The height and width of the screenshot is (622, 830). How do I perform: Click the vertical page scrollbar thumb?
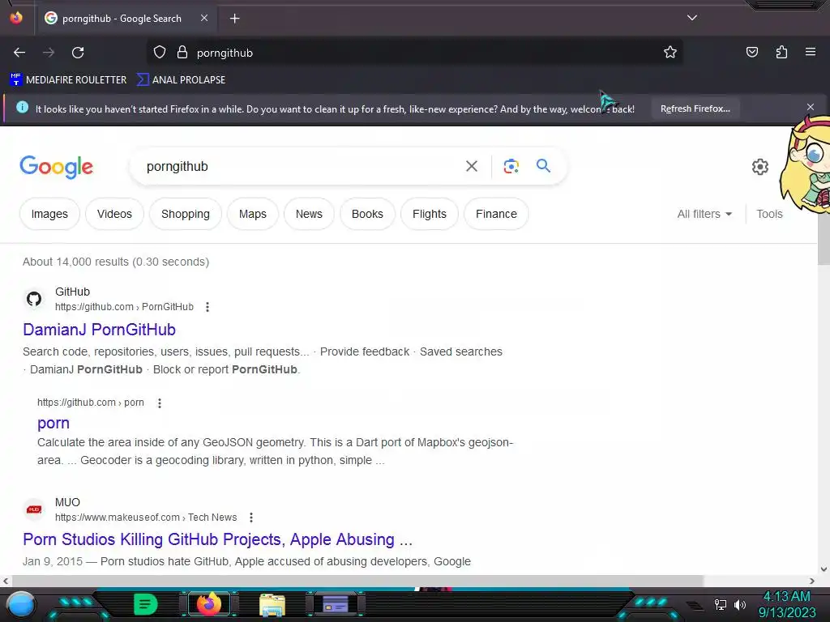(824, 238)
